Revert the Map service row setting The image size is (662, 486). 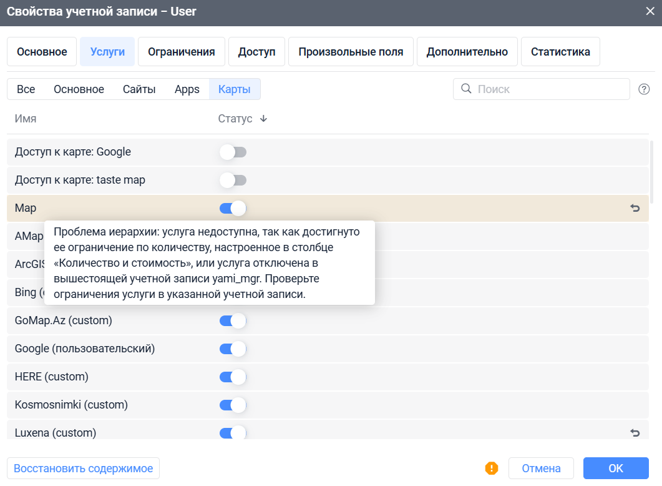[x=635, y=209]
